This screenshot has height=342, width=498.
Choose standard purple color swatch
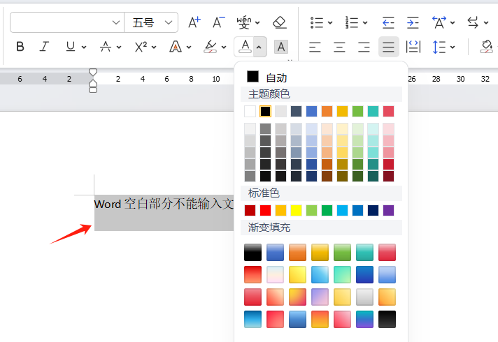click(388, 210)
